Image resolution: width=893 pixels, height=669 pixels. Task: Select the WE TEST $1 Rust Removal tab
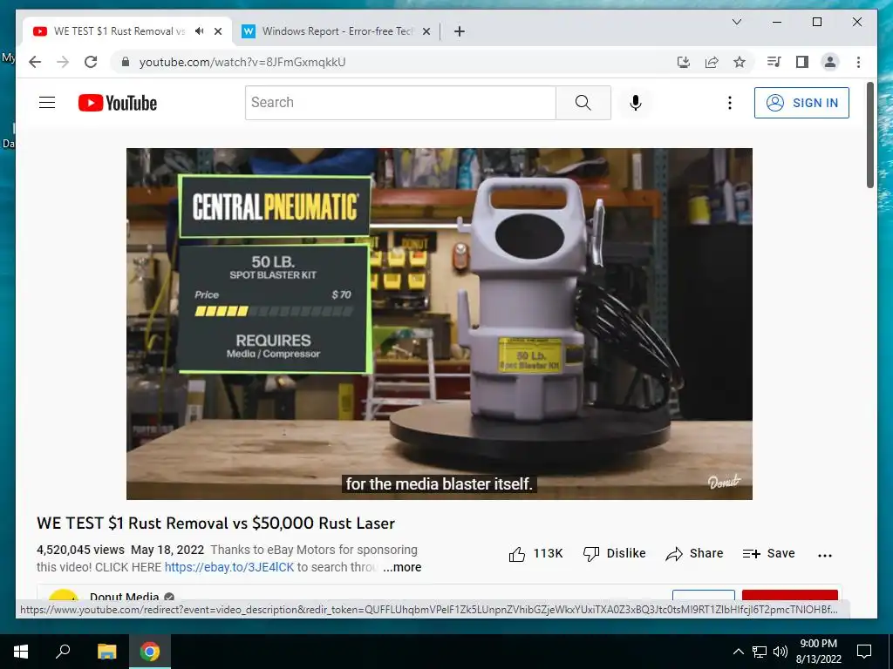click(x=119, y=31)
